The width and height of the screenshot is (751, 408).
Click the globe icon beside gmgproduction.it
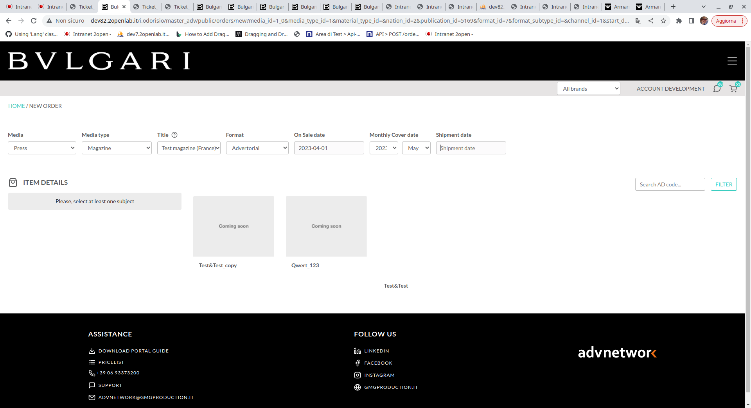pyautogui.click(x=358, y=387)
